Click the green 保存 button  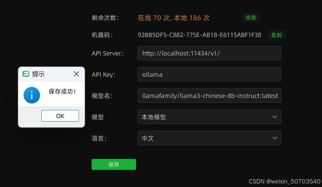[x=114, y=164]
